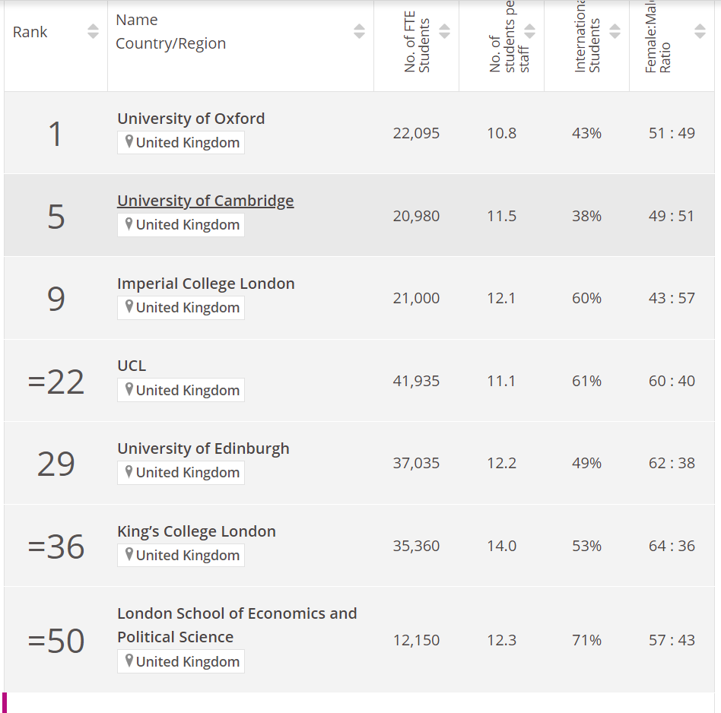Image resolution: width=721 pixels, height=713 pixels.
Task: Open University of Cambridge link
Action: 205,201
